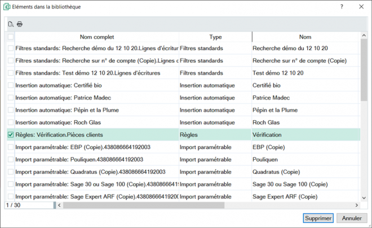Select 'Règles: Vérification.Pièces clients' cell
The height and width of the screenshot is (228, 372).
[97, 135]
